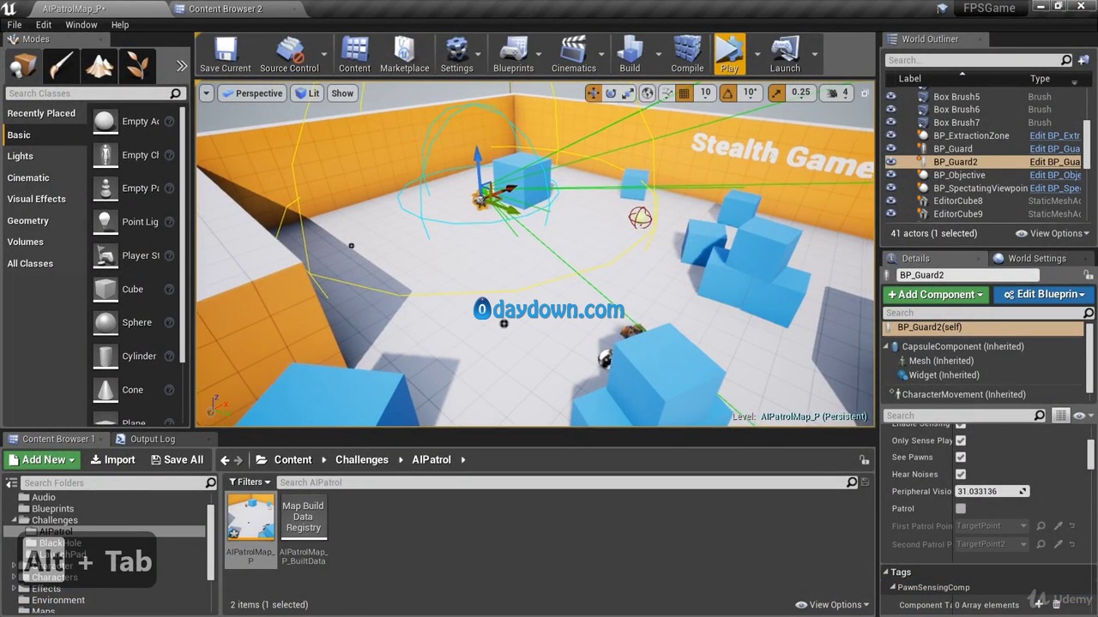The height and width of the screenshot is (617, 1098).
Task: Toggle rotation snapping in the viewport
Action: (x=728, y=93)
